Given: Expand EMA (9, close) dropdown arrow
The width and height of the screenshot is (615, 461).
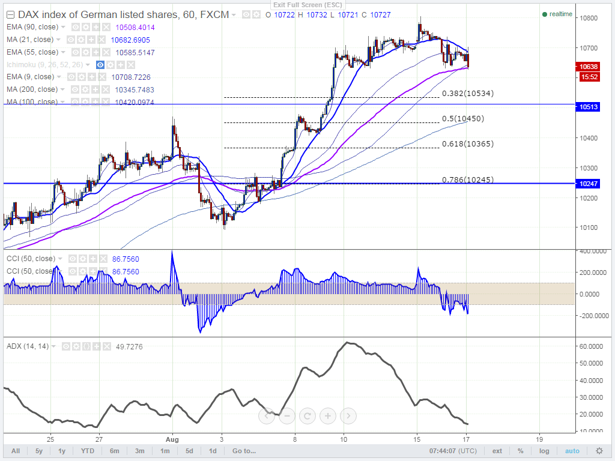Looking at the screenshot, I should click(59, 77).
